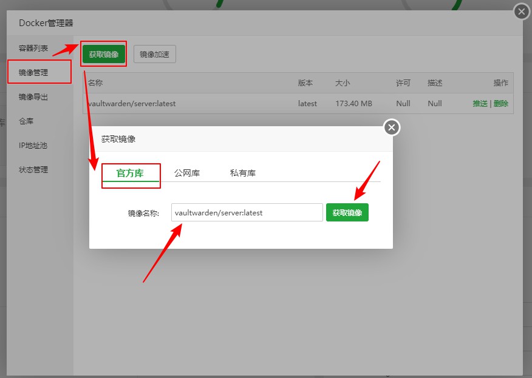Select IP地址池 in the sidebar
This screenshot has width=532, height=378.
pyautogui.click(x=33, y=145)
